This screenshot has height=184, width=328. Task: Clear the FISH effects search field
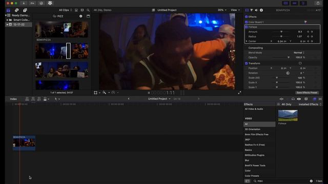pos(311,181)
